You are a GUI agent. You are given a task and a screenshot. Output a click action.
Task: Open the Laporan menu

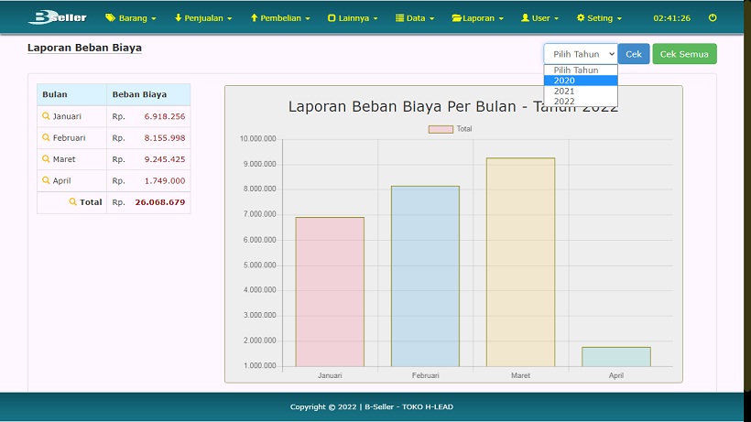(476, 17)
